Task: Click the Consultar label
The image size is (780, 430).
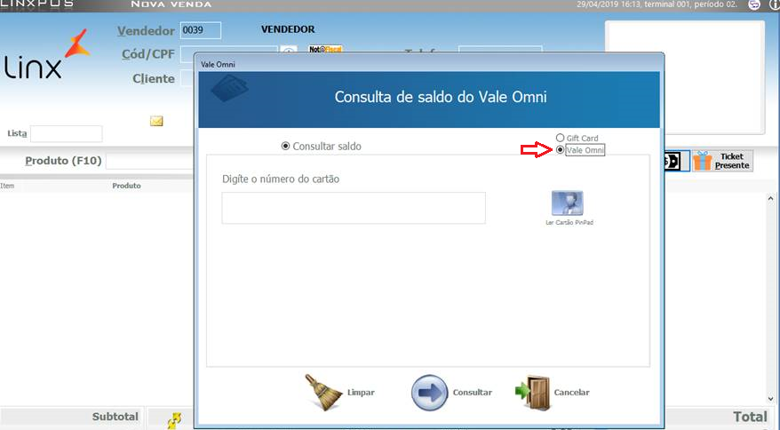Action: [472, 393]
